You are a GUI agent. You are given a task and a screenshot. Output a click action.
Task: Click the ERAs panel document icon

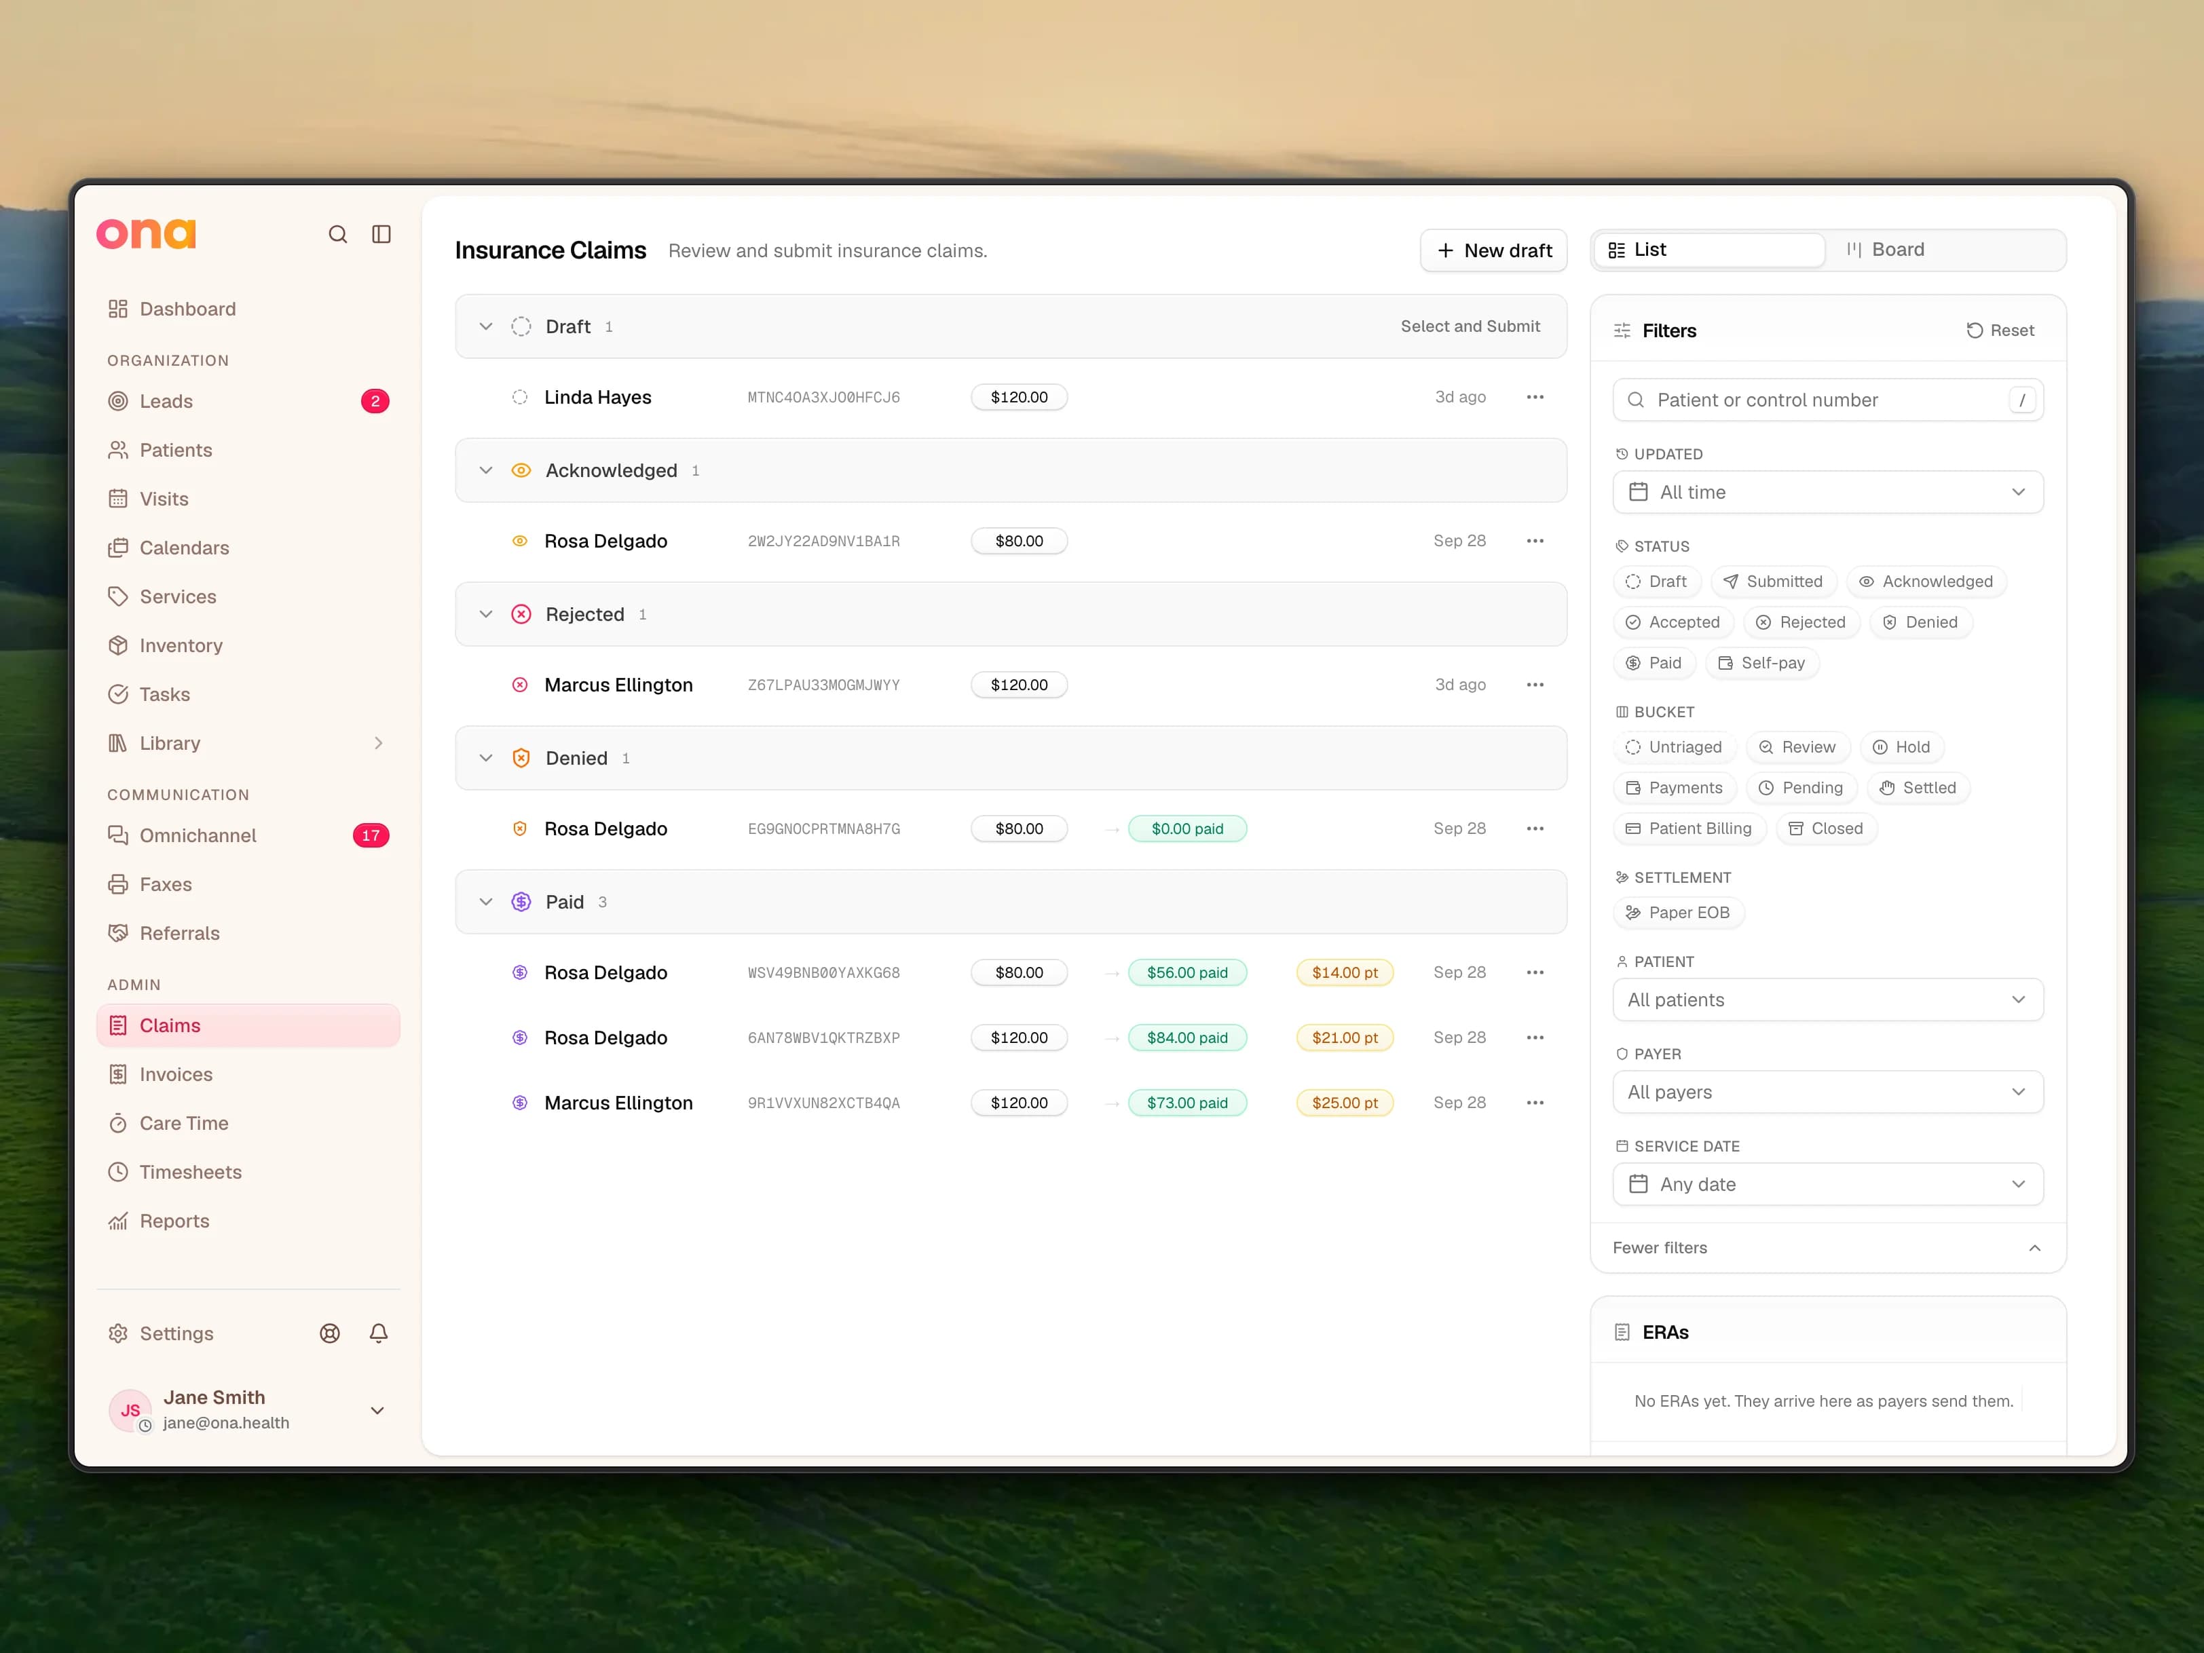[1622, 1332]
